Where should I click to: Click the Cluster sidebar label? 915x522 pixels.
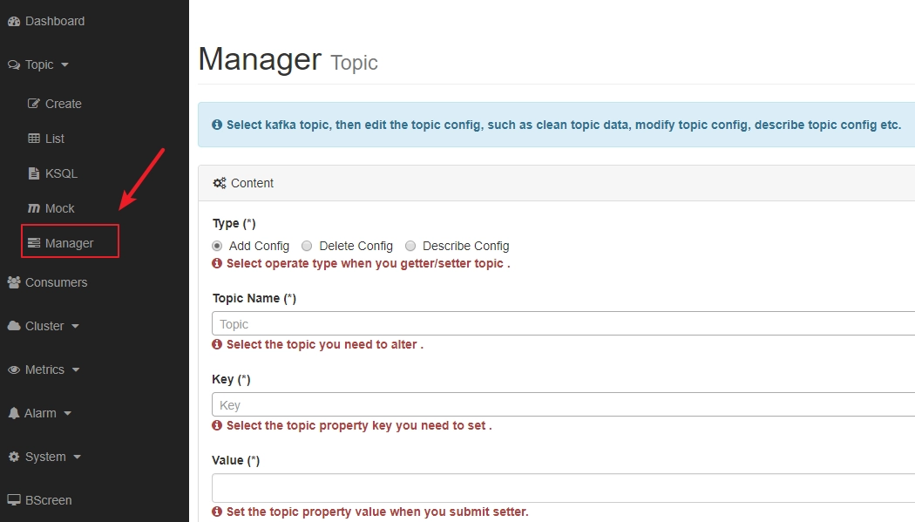[44, 326]
